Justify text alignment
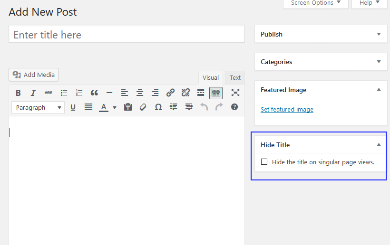Image resolution: width=390 pixels, height=245 pixels. point(88,107)
